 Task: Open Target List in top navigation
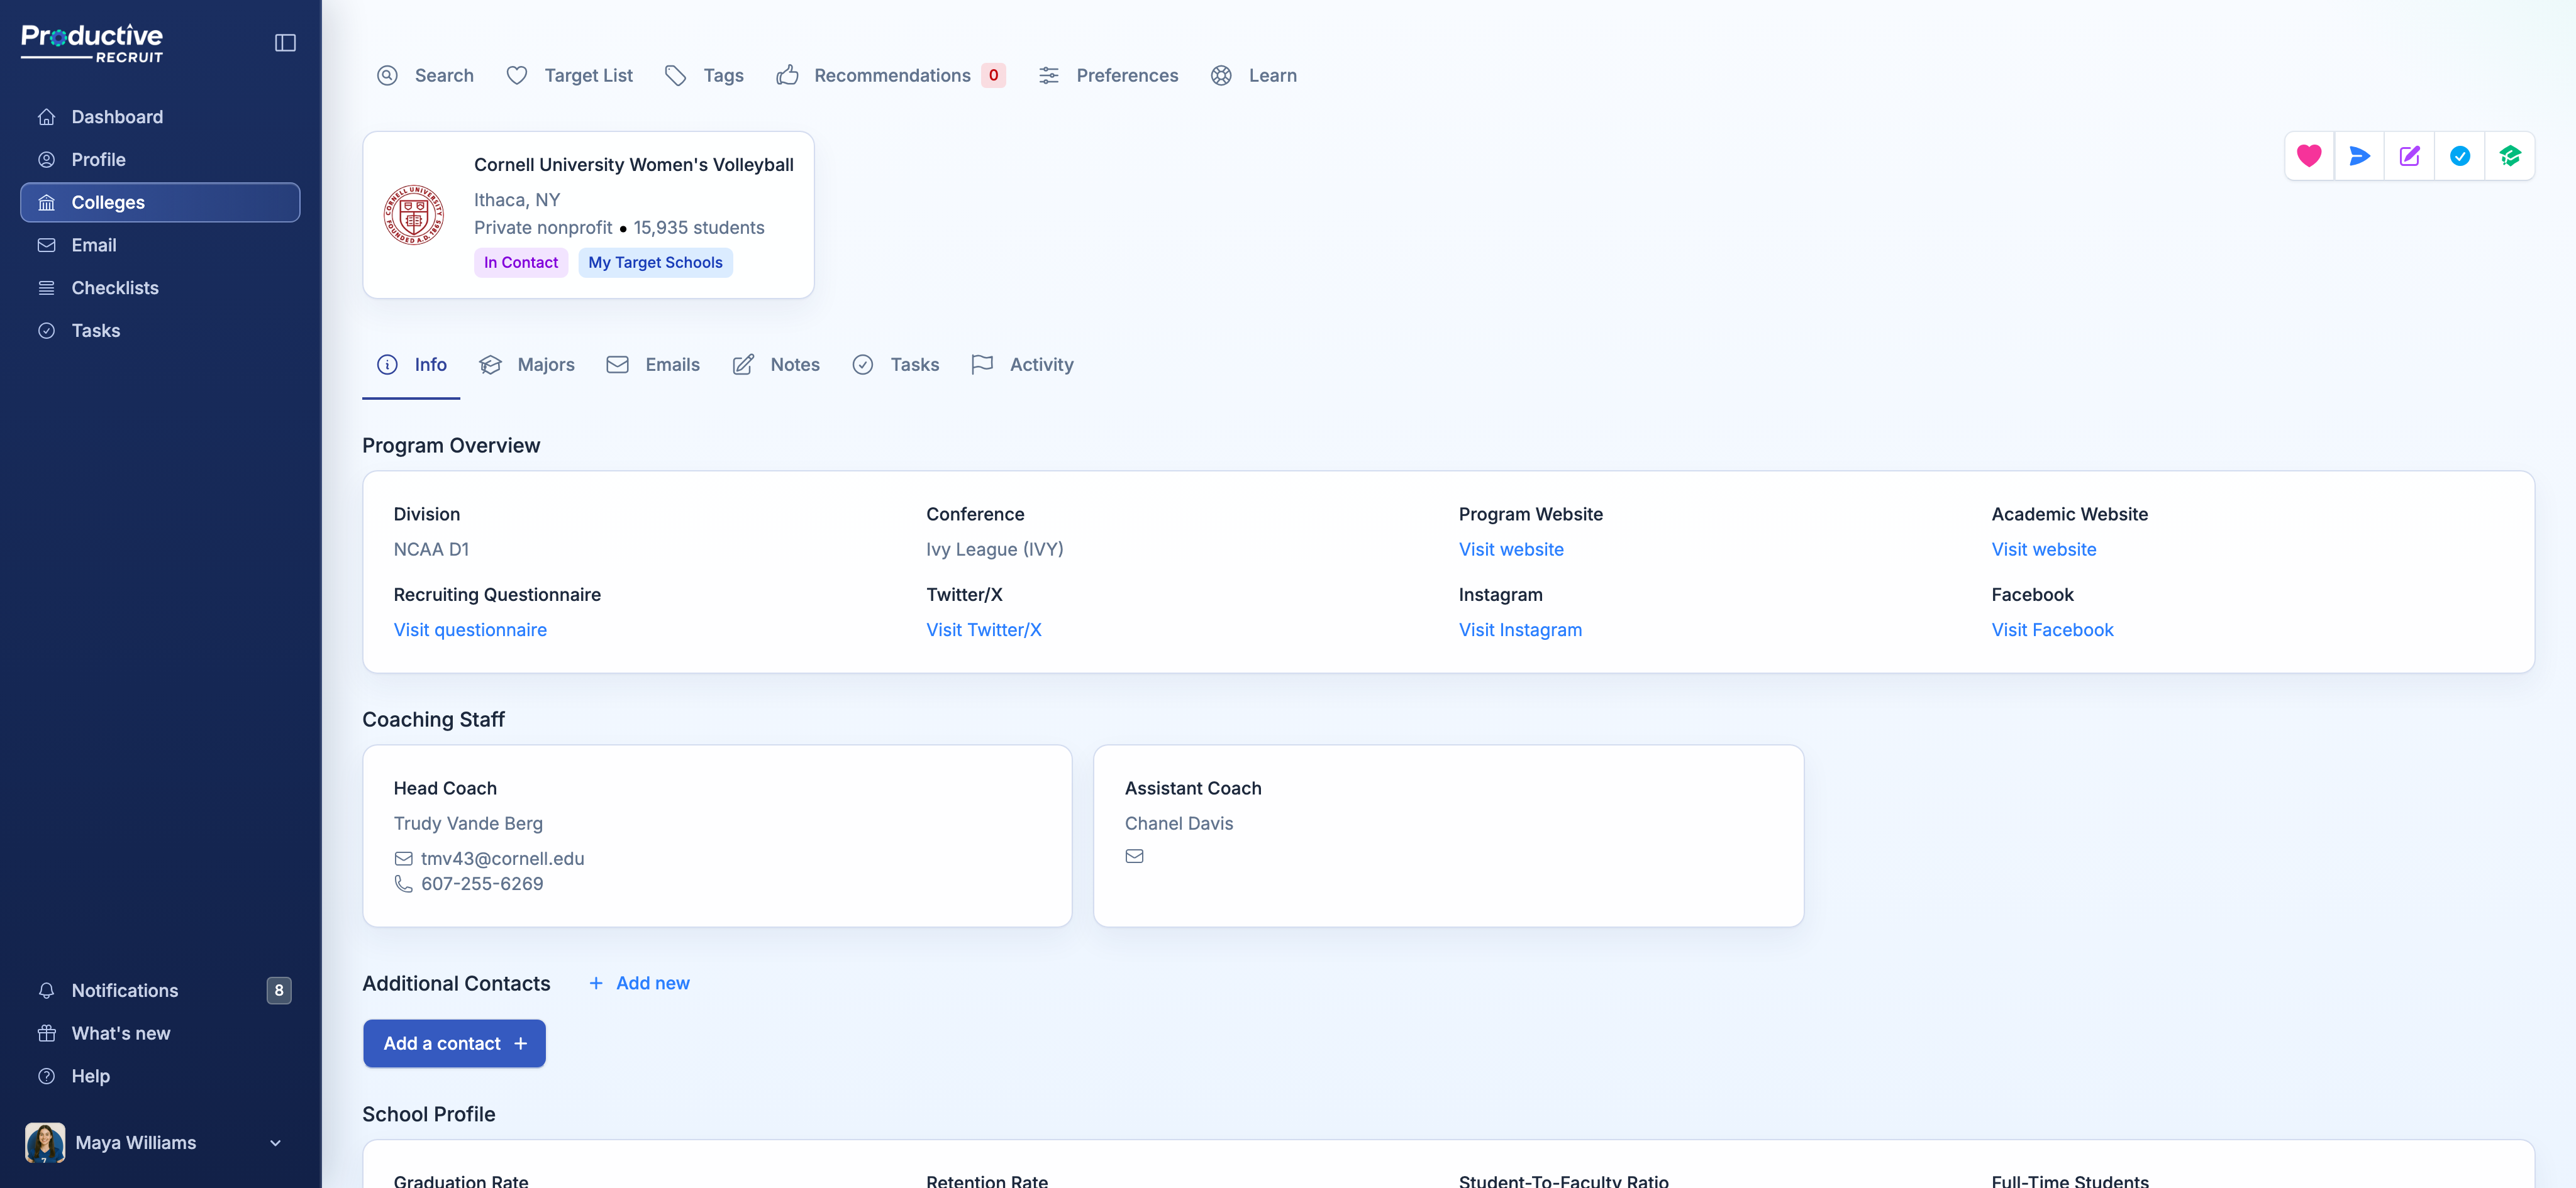[x=569, y=75]
